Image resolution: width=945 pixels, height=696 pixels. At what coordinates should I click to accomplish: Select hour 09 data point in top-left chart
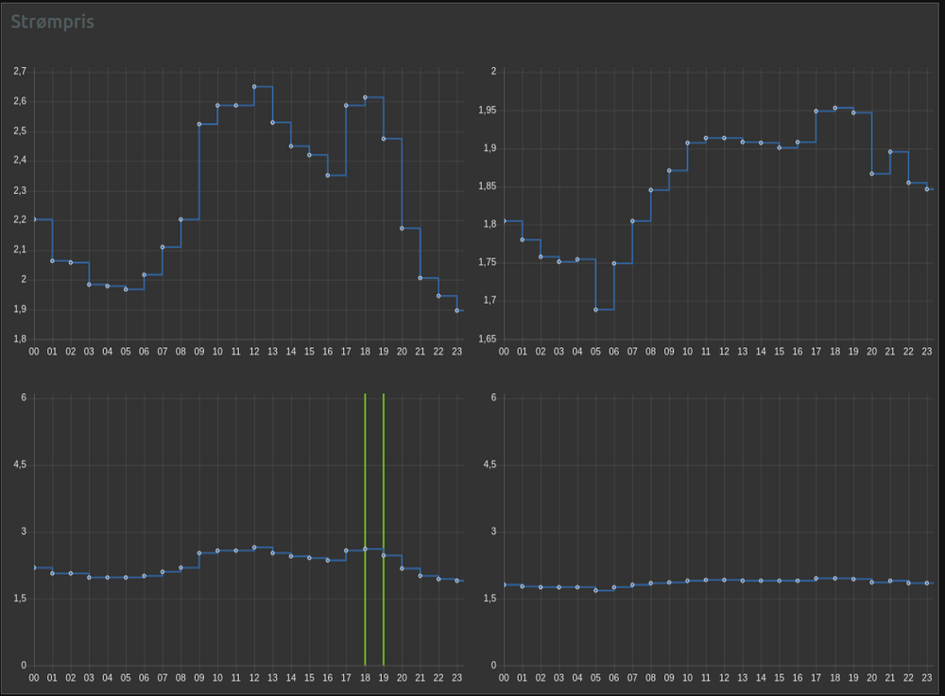(x=199, y=124)
